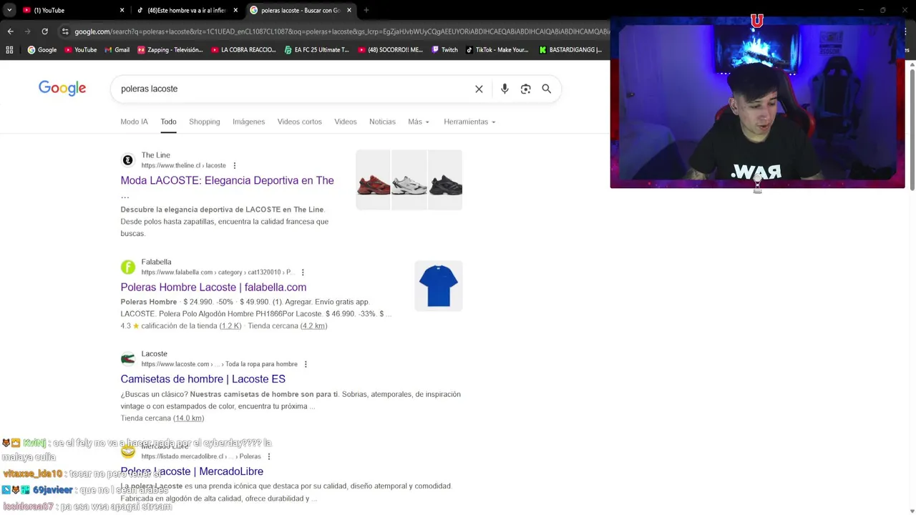
Task: View site information icon in the address bar
Action: click(x=65, y=31)
